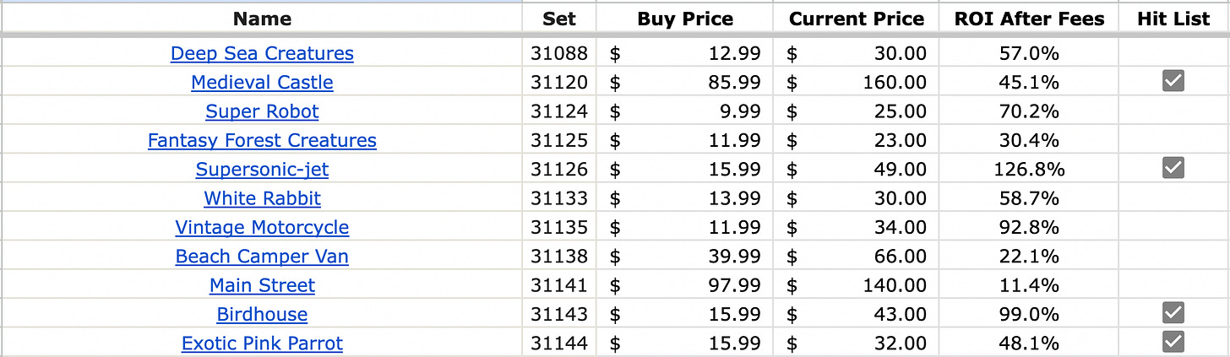Select the Buy Price column header

click(685, 19)
